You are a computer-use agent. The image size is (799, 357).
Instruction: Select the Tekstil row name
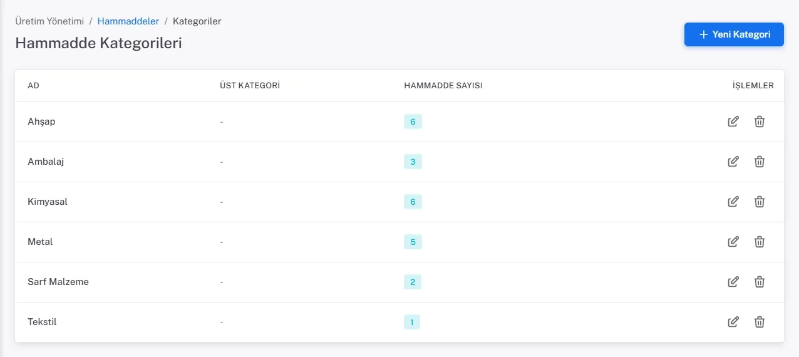(43, 322)
